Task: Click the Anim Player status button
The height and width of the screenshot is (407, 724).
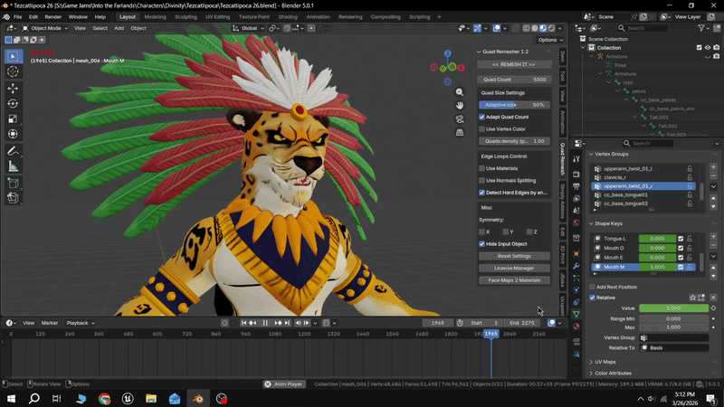Action: [x=284, y=383]
